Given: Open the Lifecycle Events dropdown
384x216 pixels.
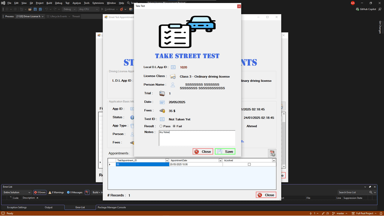Looking at the screenshot, I should click(x=58, y=16).
